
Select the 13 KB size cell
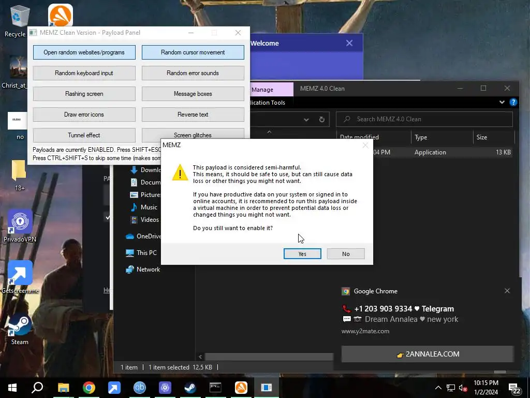coord(503,152)
